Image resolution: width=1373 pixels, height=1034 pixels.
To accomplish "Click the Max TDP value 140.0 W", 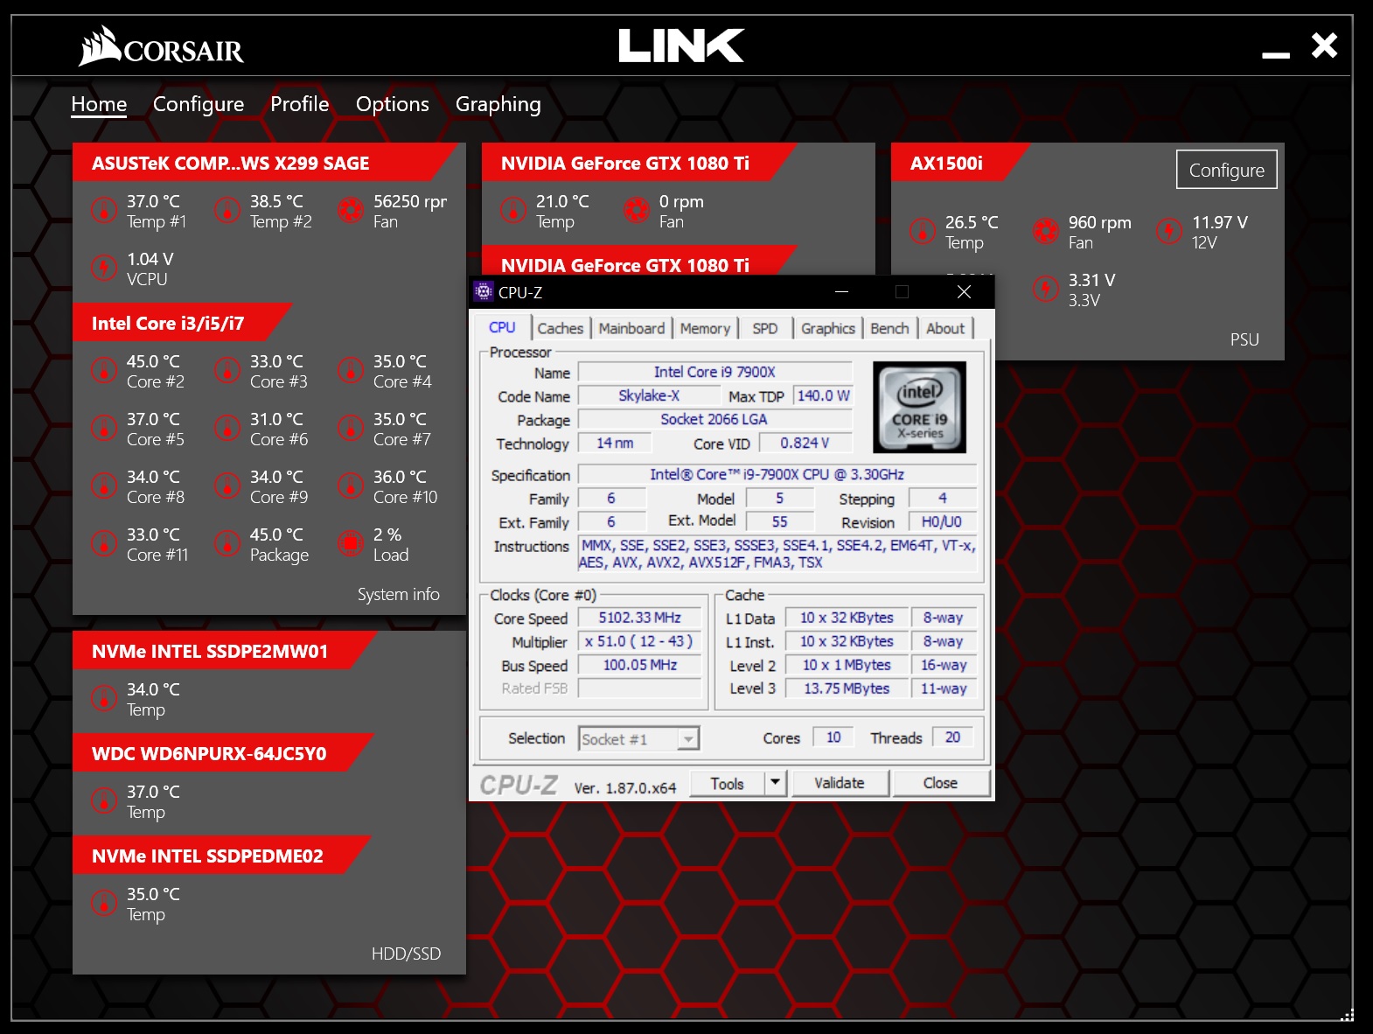I will (824, 395).
